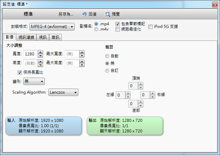Uncheck 包含章節標記 checkbox
220x155 pixels.
pyautogui.click(x=117, y=24)
